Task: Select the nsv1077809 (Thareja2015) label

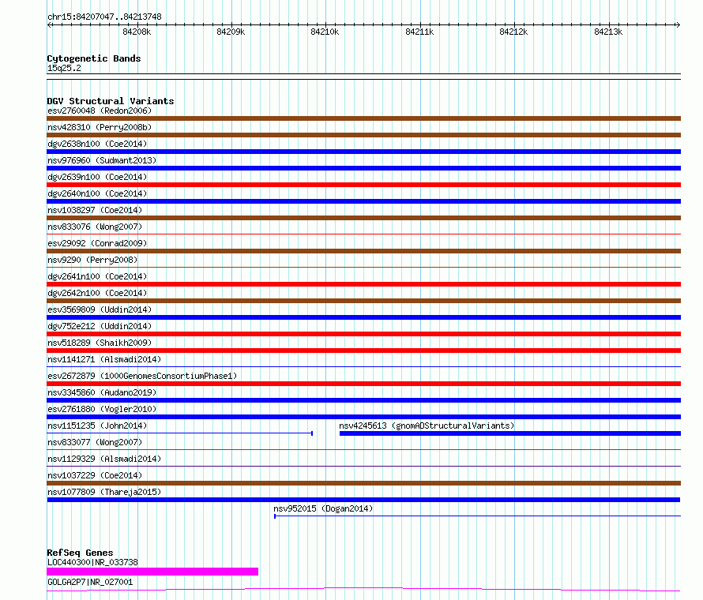Action: [x=104, y=492]
